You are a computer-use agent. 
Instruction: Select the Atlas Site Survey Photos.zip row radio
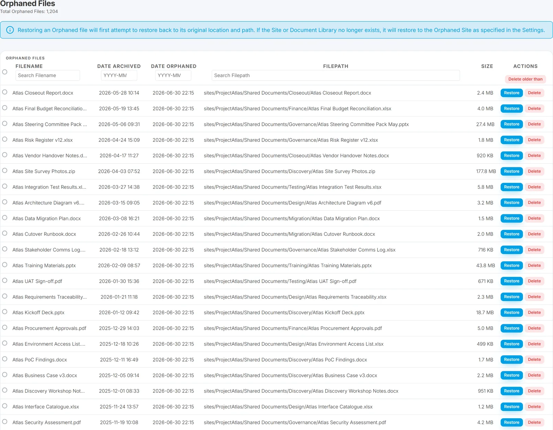[5, 170]
